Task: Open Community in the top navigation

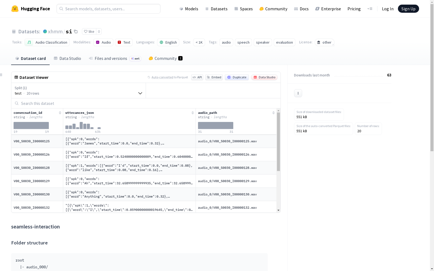Action: (273, 9)
